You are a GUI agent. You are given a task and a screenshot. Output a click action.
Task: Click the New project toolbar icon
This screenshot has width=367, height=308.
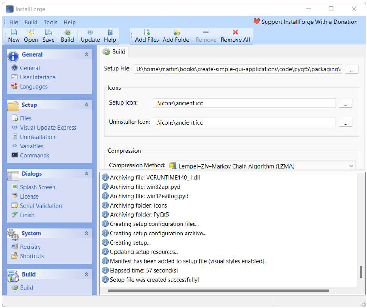[14, 32]
